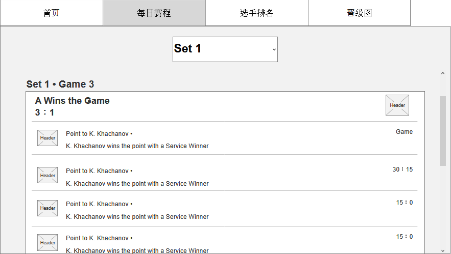Click the 3:1 game score
This screenshot has width=451, height=254.
click(44, 112)
